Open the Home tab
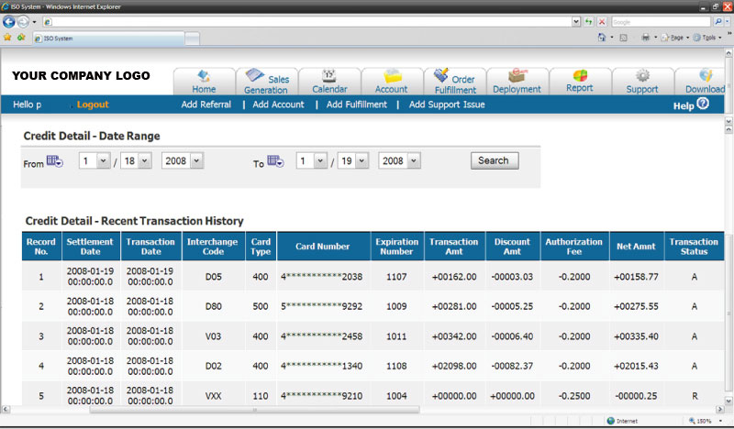The image size is (734, 429). tap(204, 82)
